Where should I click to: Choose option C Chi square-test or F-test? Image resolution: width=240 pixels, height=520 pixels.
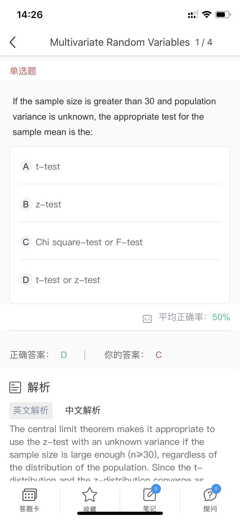click(x=120, y=242)
